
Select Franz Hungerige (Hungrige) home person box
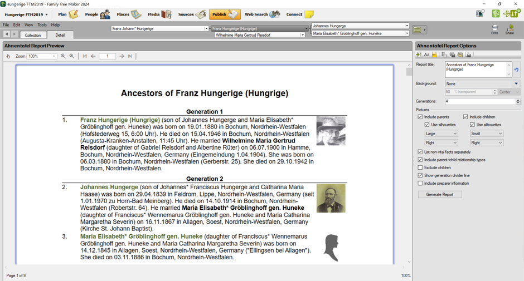pos(260,29)
